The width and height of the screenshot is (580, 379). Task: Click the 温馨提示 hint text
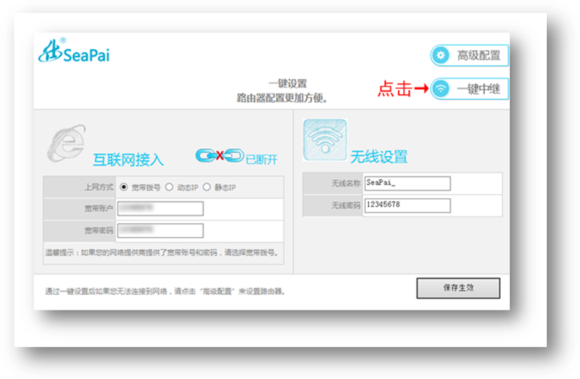162,253
